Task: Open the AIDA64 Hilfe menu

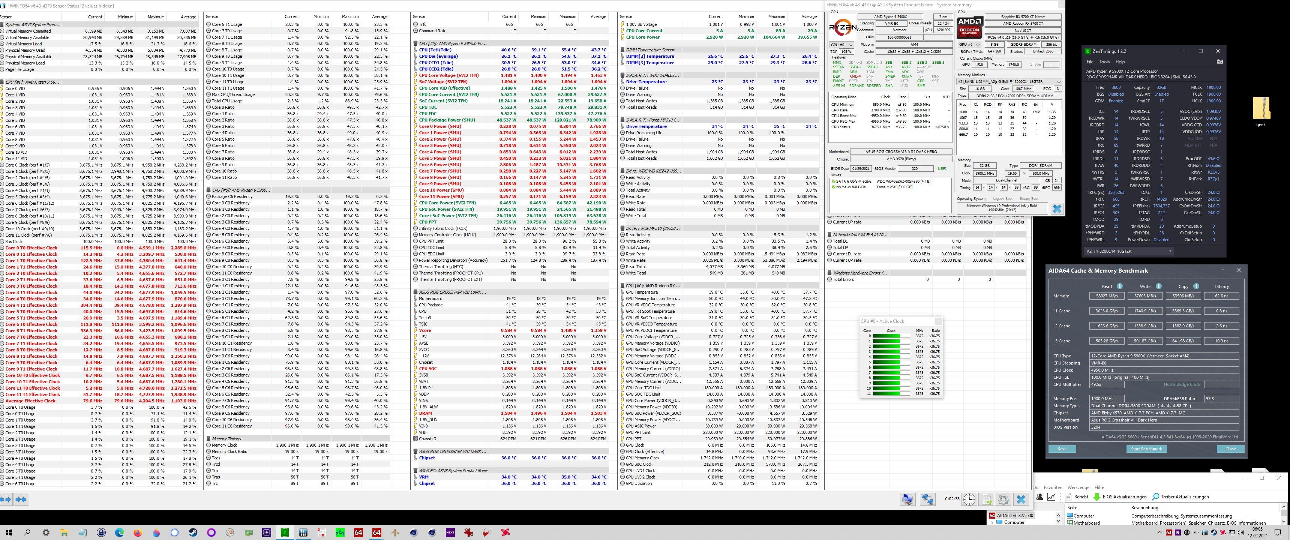Action: 1099,487
